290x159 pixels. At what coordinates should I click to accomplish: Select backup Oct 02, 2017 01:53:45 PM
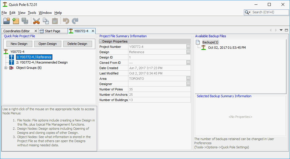[227, 48]
